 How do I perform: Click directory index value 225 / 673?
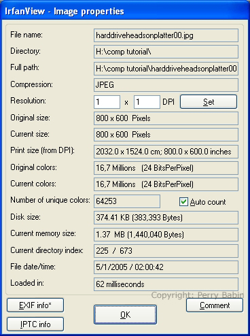click(166, 251)
